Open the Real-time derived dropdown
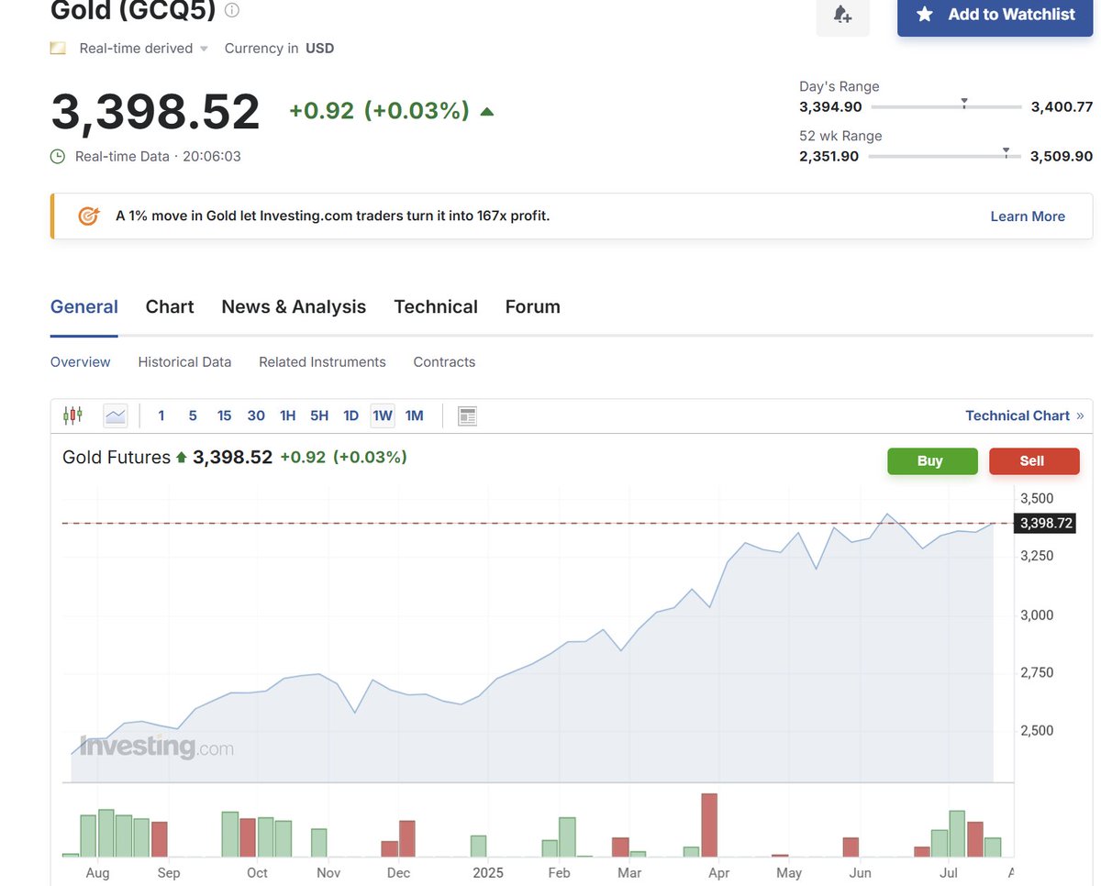The width and height of the screenshot is (1101, 886). (x=144, y=49)
